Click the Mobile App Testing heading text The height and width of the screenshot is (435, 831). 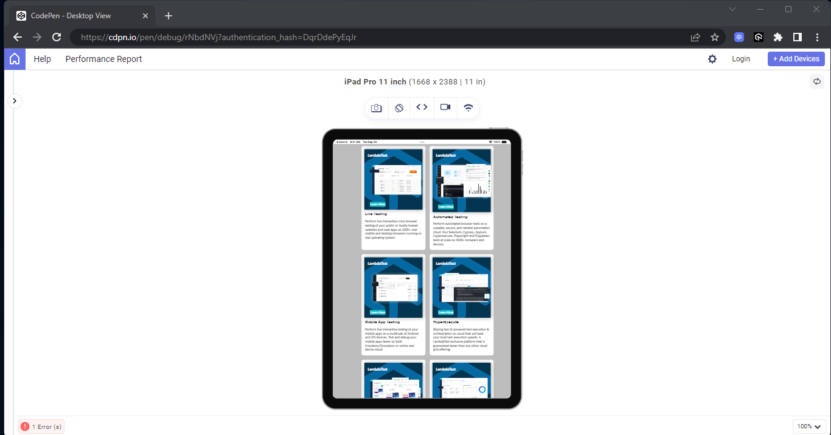point(382,322)
